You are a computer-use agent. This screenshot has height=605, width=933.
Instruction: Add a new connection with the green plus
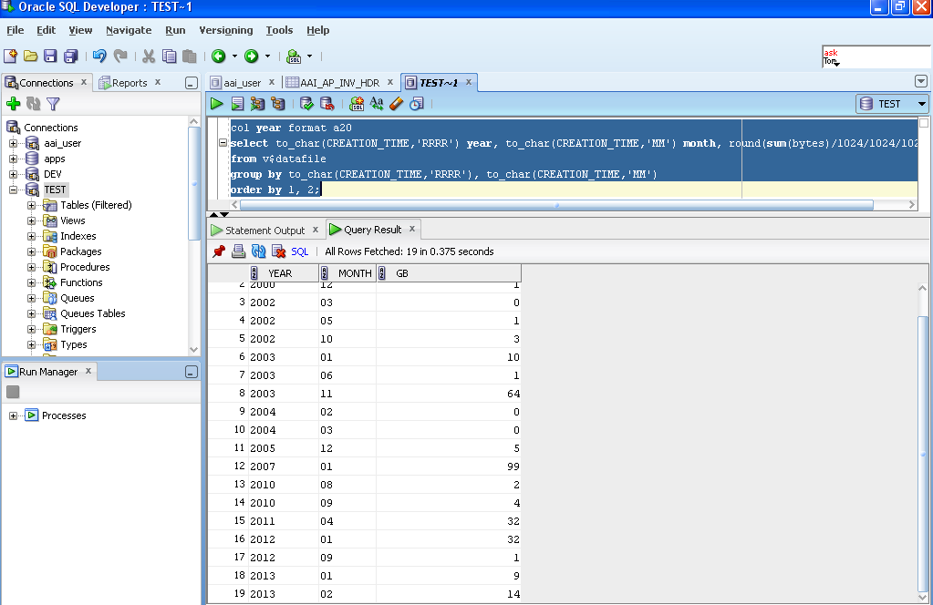13,103
